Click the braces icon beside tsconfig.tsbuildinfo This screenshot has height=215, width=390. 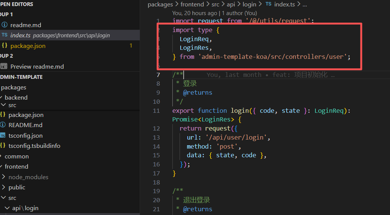[3, 145]
